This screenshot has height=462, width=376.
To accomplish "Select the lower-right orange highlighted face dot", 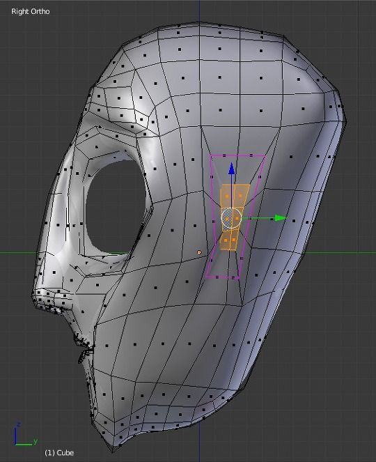I will pos(234,240).
